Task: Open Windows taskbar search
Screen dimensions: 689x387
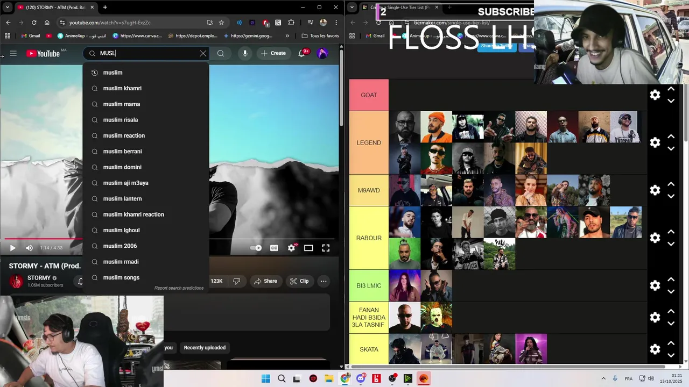Action: tap(282, 378)
